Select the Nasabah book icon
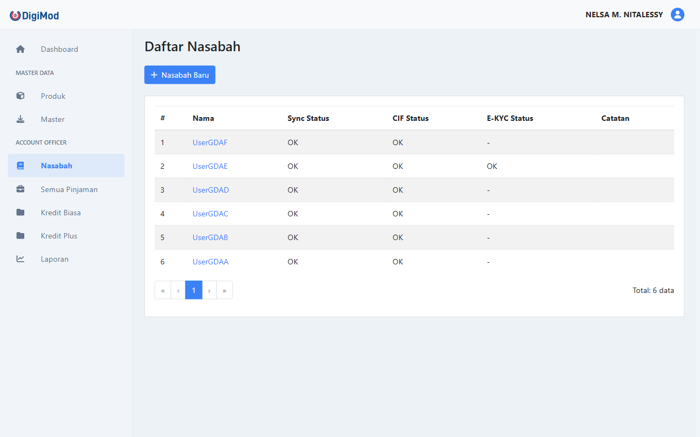 coord(20,166)
